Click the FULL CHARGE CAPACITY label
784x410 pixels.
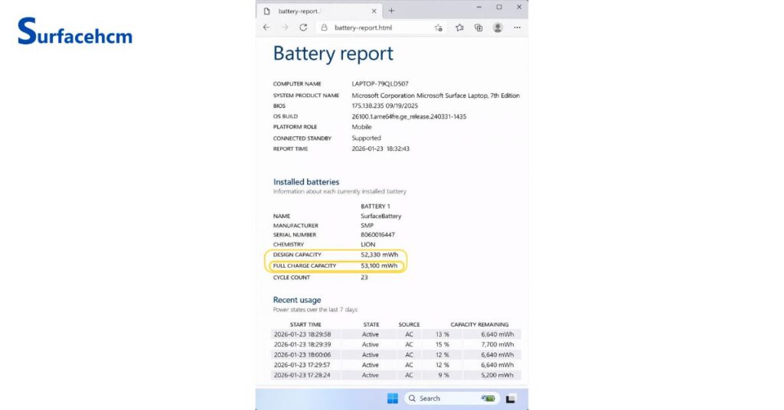(x=305, y=265)
